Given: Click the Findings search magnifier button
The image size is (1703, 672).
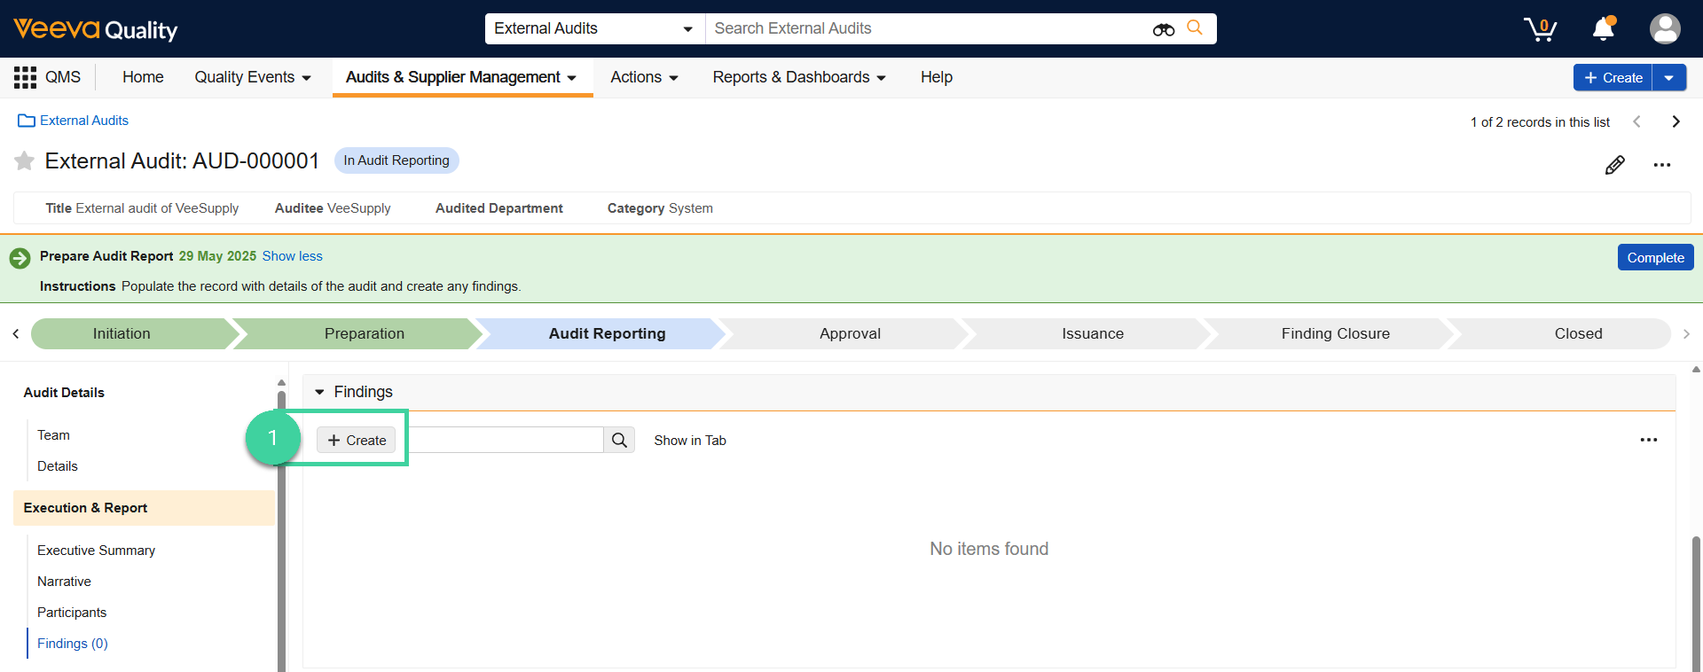Looking at the screenshot, I should point(619,440).
